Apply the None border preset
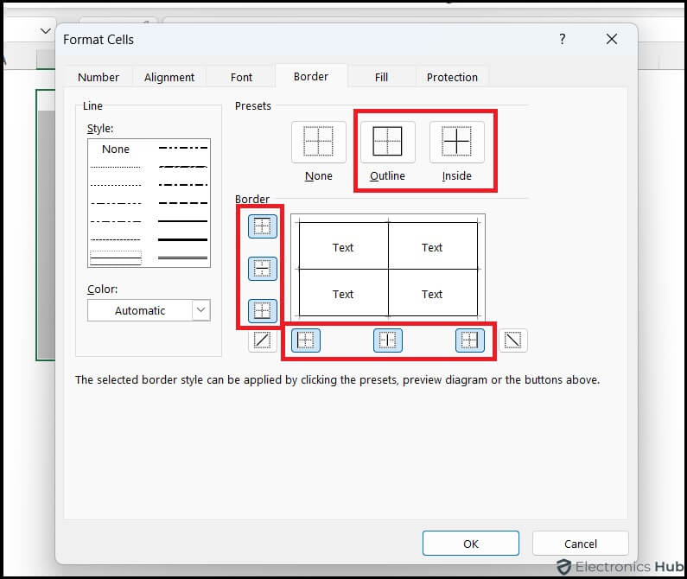687x579 pixels. (319, 142)
